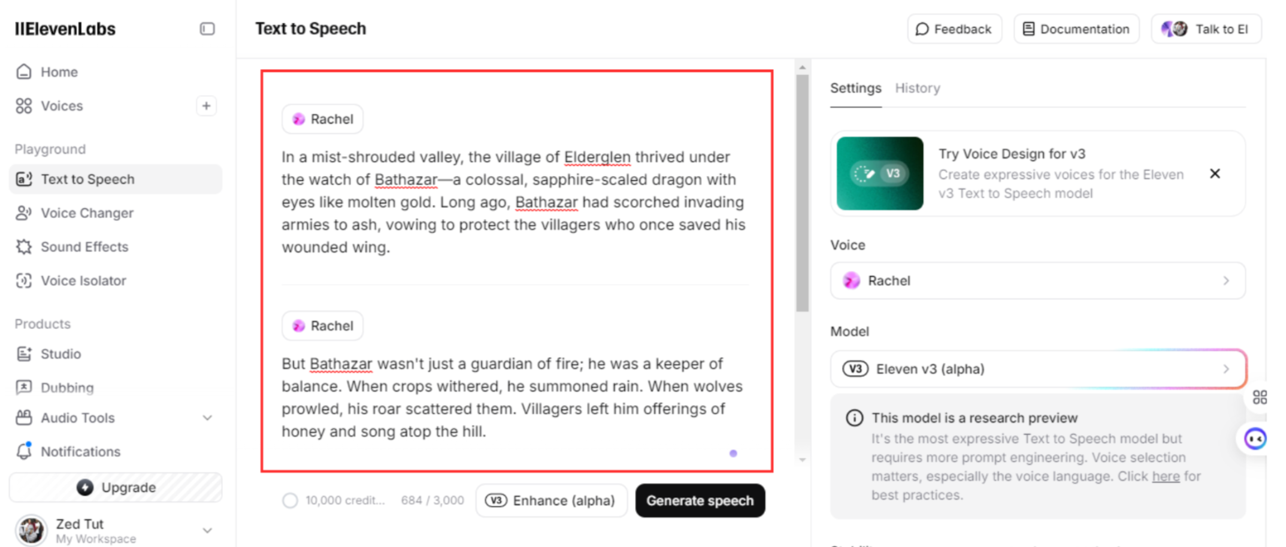
Task: Expand the Audio Tools submenu
Action: pos(207,418)
